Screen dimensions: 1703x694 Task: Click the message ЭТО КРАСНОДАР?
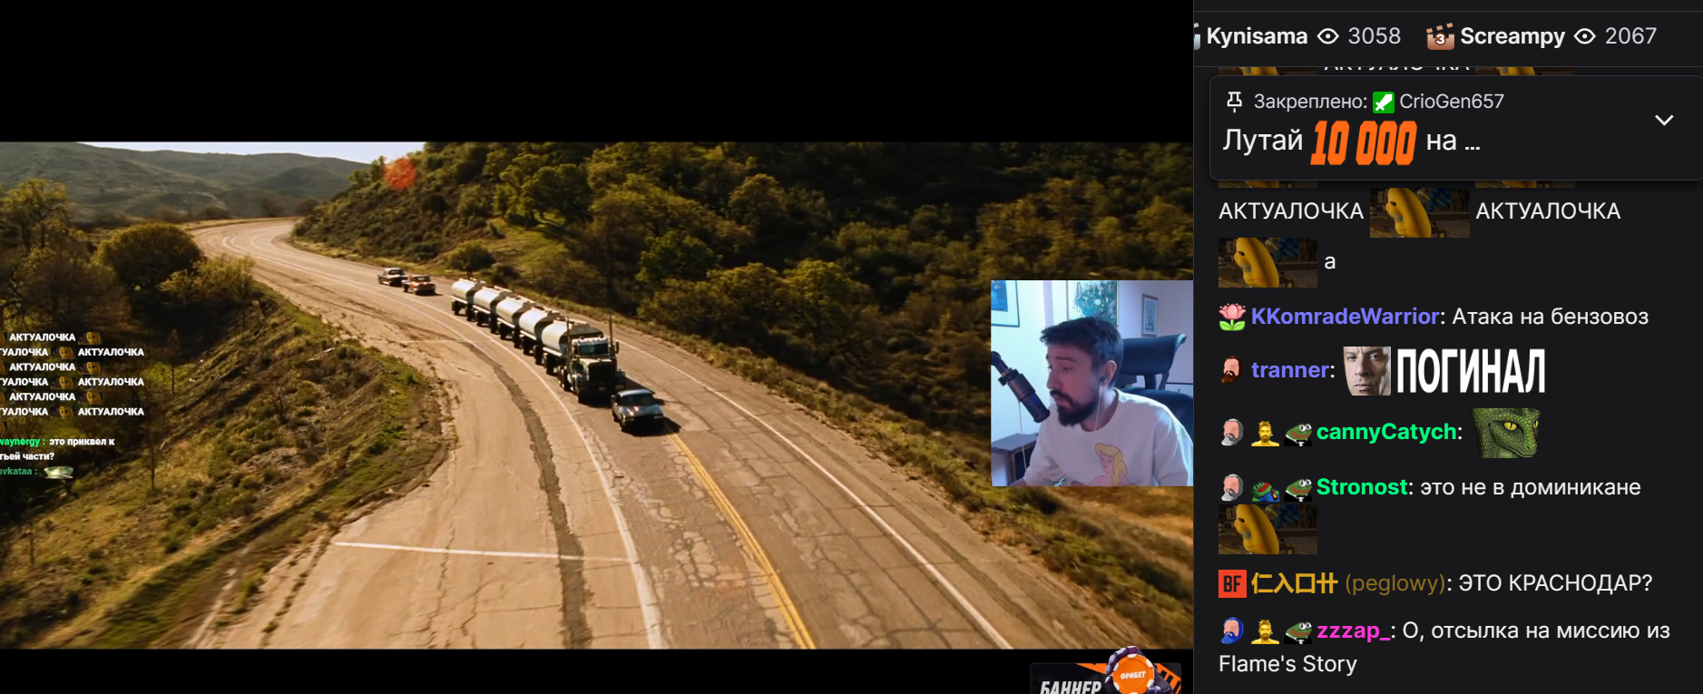[x=1555, y=582]
